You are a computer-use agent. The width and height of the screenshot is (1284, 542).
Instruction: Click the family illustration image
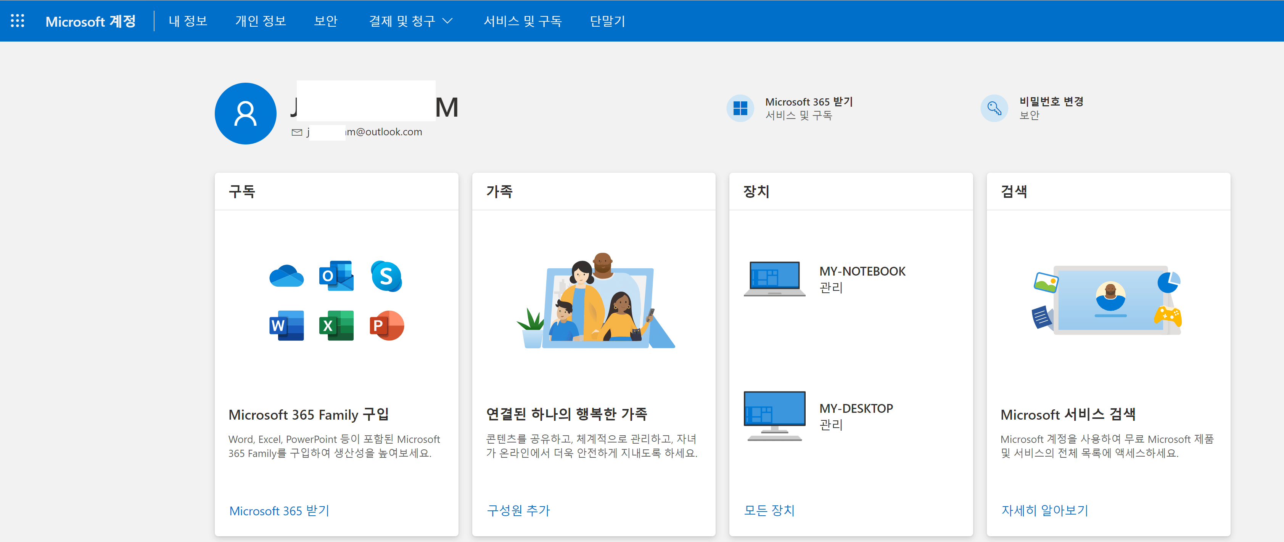pos(595,300)
